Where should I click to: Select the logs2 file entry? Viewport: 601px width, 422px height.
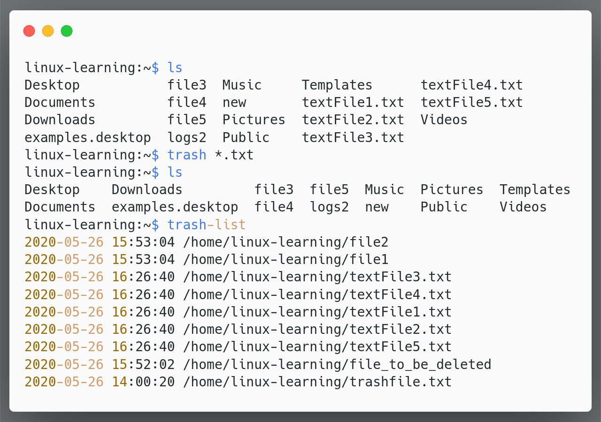pos(187,137)
